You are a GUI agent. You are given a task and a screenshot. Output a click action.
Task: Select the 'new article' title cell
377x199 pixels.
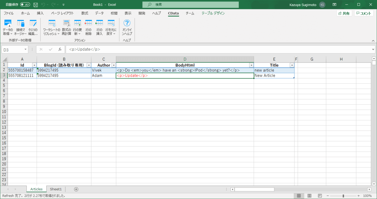click(x=274, y=70)
